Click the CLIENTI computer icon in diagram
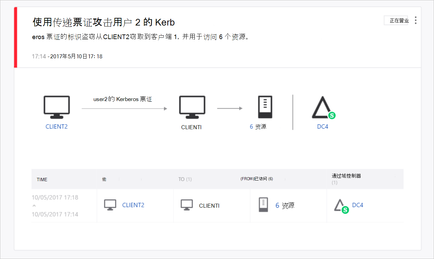 pyautogui.click(x=192, y=107)
